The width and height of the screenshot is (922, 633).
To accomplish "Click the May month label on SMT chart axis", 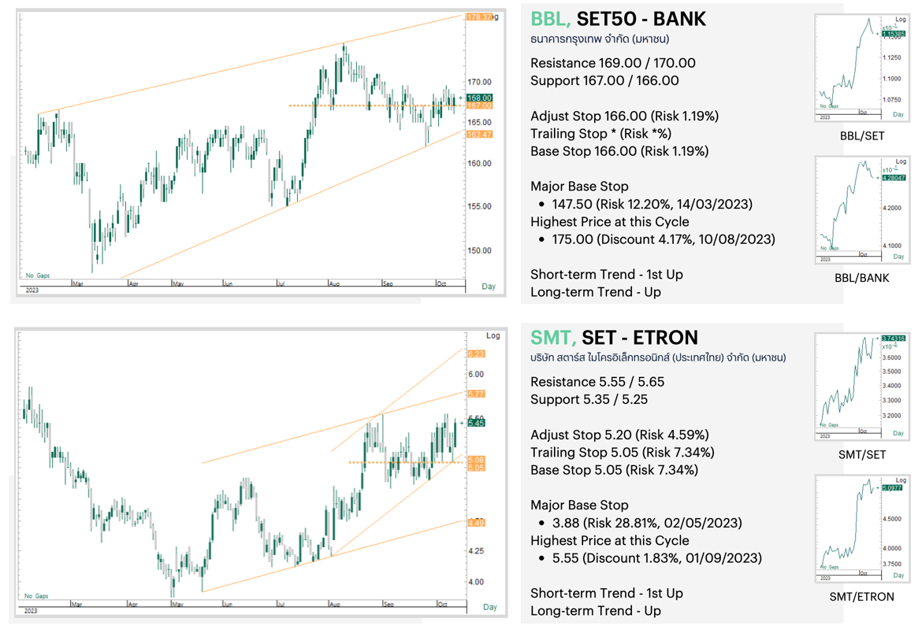I will coord(177,604).
